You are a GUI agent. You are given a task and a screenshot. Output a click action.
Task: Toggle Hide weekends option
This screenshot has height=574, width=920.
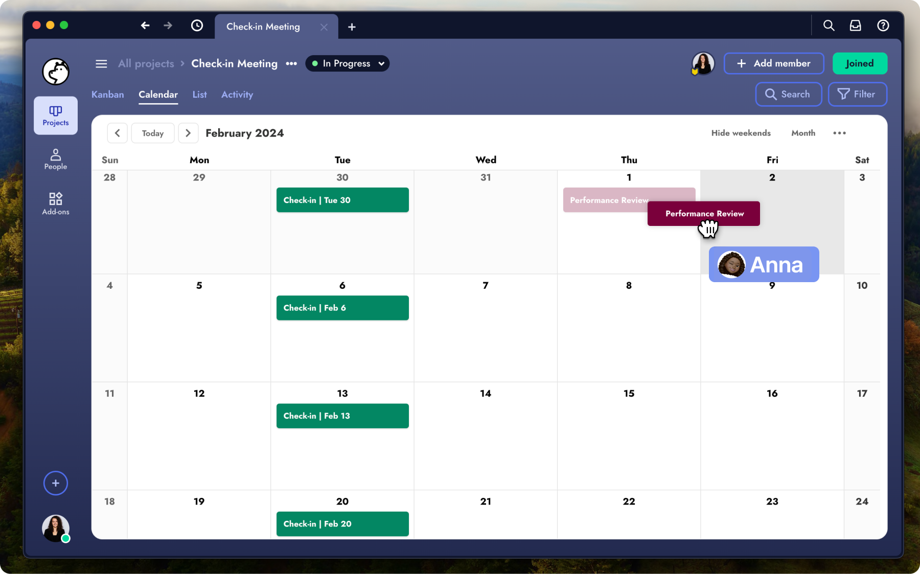tap(741, 133)
